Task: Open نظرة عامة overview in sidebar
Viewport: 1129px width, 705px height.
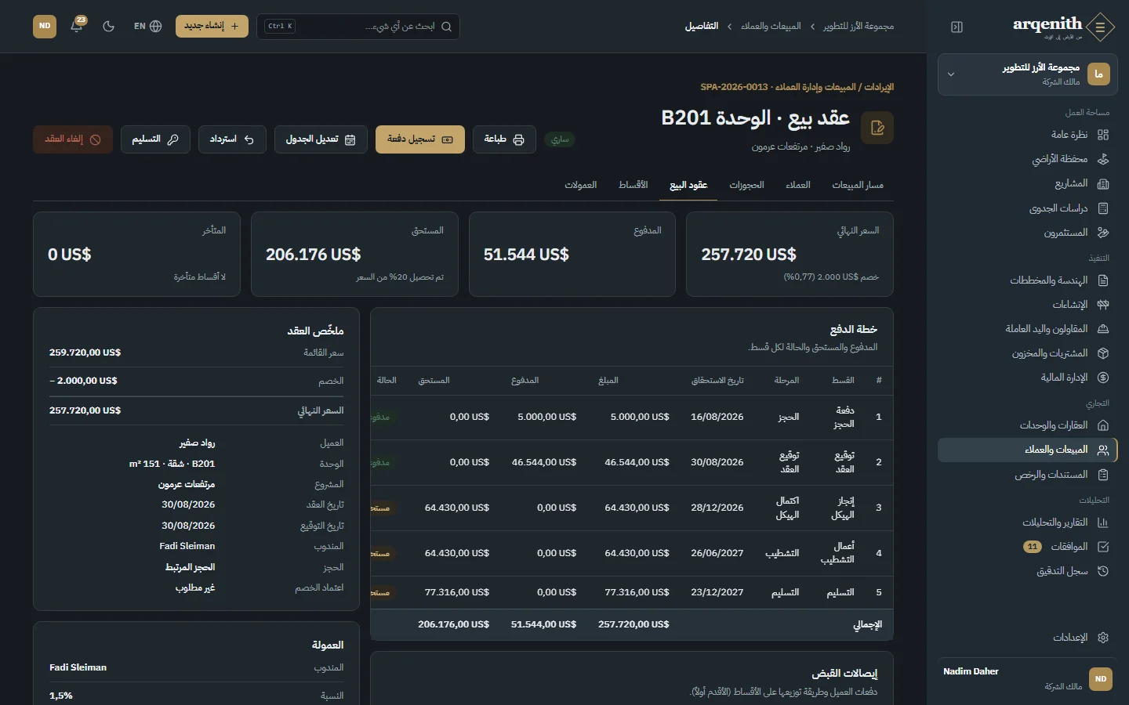Action: click(1027, 135)
